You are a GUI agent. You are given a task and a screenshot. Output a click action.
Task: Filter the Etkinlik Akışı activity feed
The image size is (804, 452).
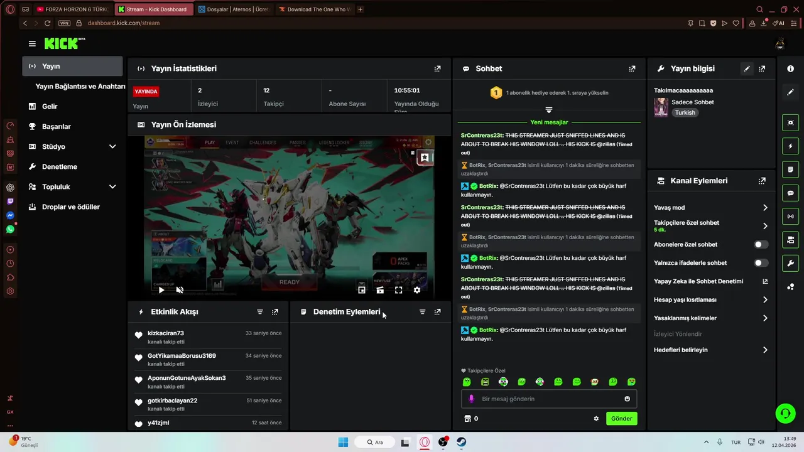click(260, 312)
